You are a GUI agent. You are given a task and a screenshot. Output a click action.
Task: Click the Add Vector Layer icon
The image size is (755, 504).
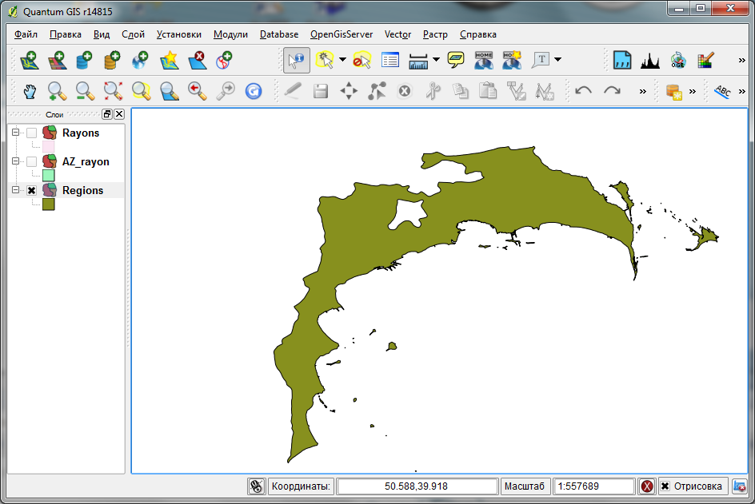pos(29,60)
